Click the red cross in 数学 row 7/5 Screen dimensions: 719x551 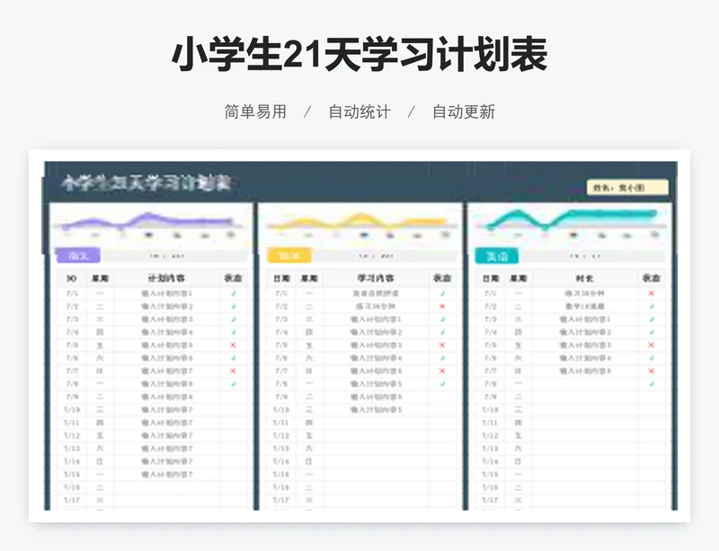[x=442, y=345]
